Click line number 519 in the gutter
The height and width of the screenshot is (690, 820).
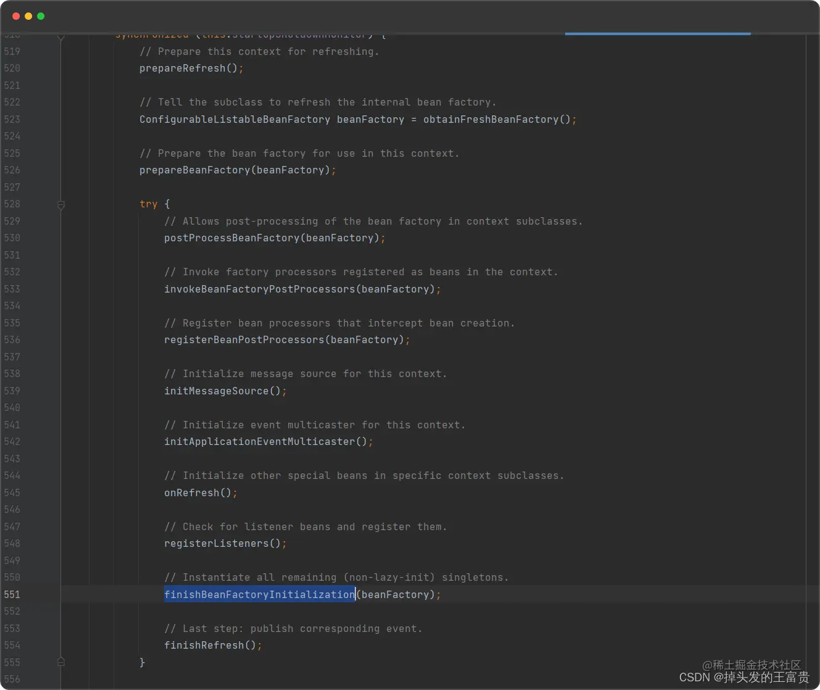tap(12, 52)
